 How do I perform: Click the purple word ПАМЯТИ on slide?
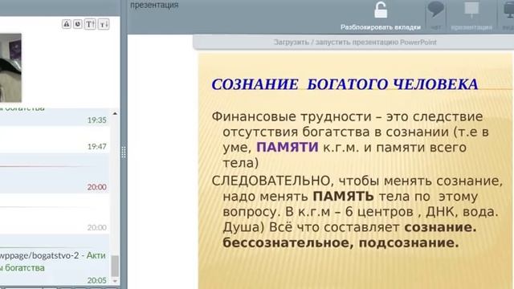point(288,148)
